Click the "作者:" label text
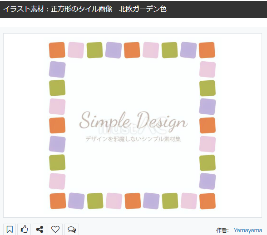 222,230
